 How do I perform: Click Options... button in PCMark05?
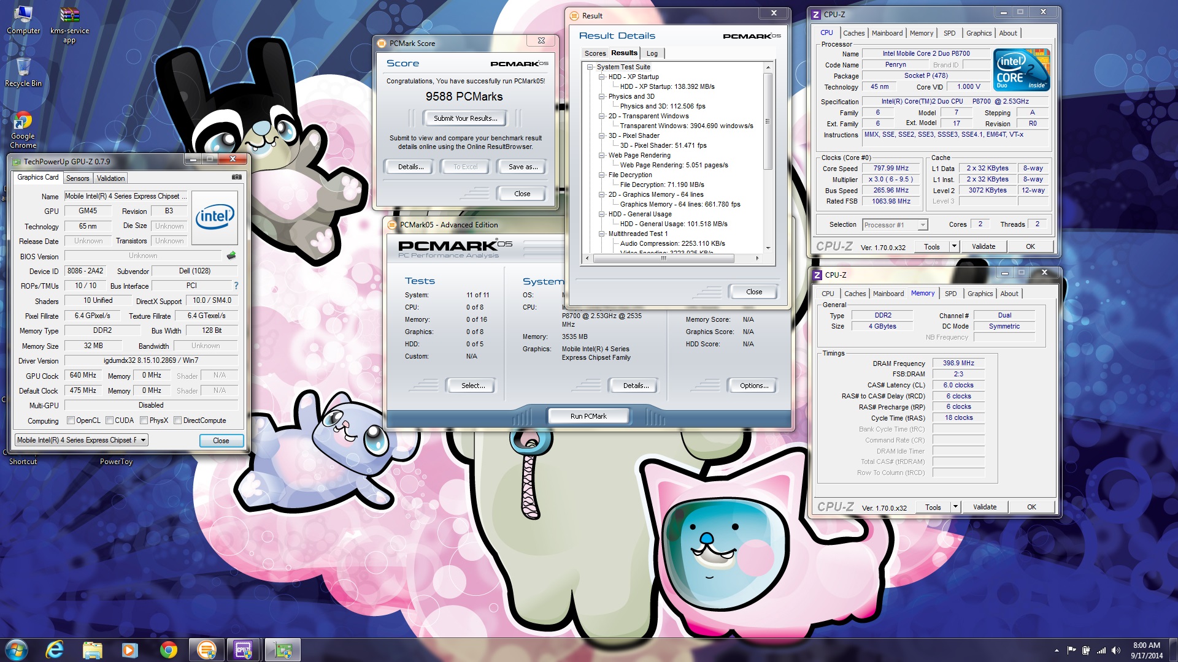click(754, 386)
